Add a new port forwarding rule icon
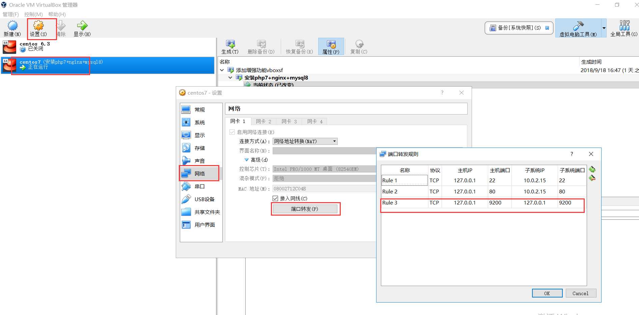 (592, 169)
